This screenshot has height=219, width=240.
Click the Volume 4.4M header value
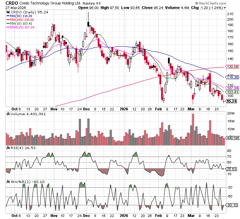point(177,8)
